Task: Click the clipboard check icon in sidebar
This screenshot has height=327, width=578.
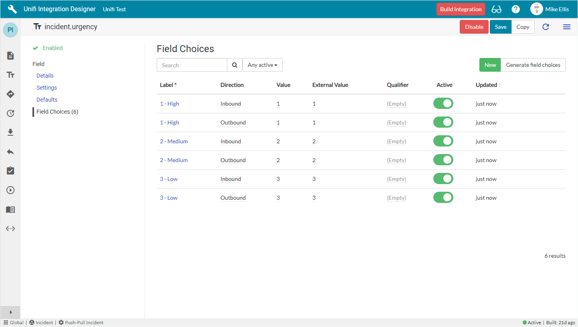Action: [x=10, y=171]
